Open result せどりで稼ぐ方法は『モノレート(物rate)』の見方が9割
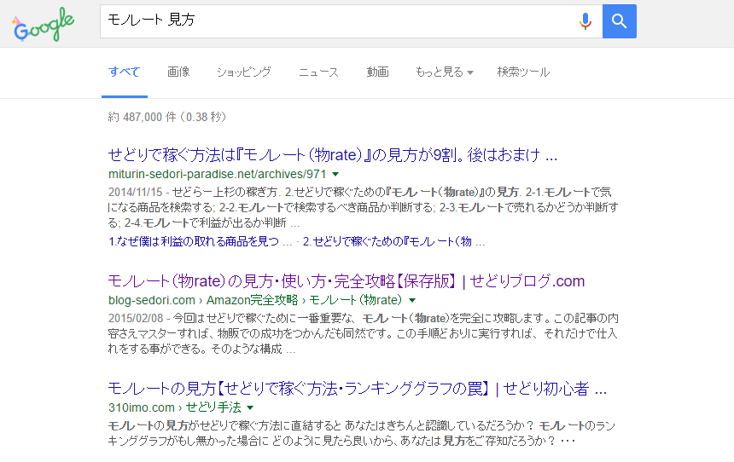The height and width of the screenshot is (462, 734). [x=332, y=155]
